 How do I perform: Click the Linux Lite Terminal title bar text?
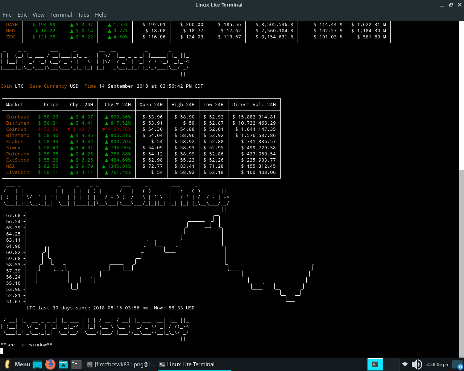coord(219,5)
